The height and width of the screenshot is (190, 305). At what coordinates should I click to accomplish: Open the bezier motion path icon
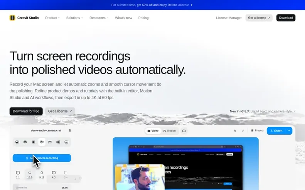pyautogui.click(x=50, y=142)
